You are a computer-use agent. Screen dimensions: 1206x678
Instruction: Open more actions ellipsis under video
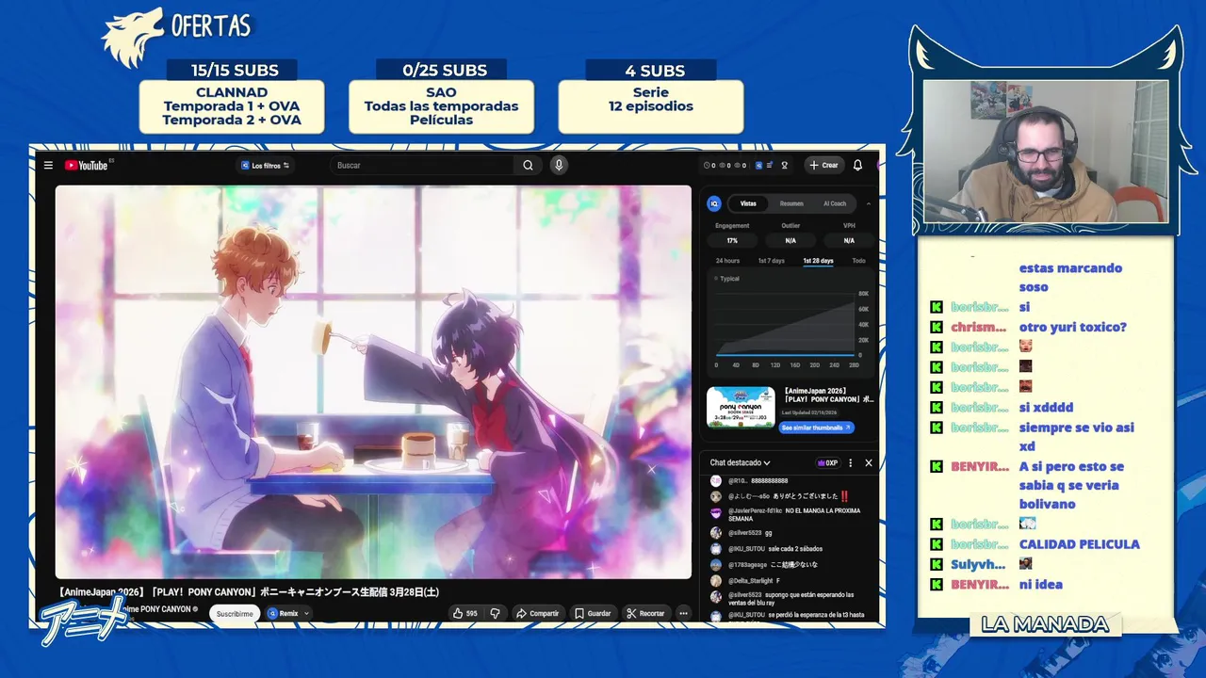pos(684,613)
